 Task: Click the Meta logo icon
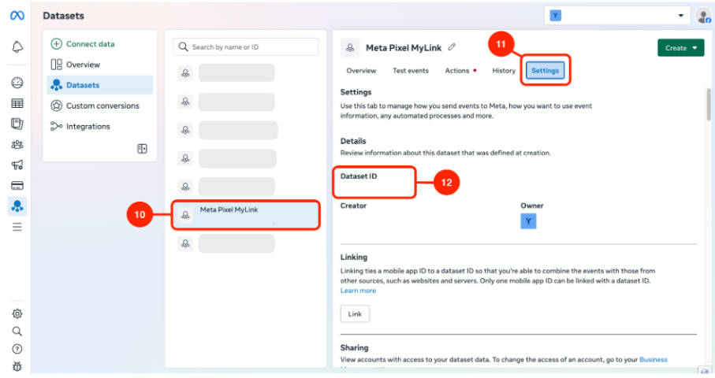pos(17,16)
